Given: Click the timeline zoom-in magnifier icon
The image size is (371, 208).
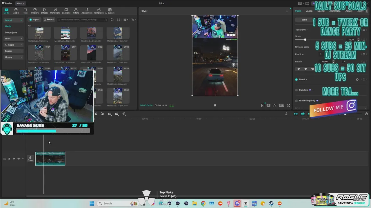Looking at the screenshot, I should [x=366, y=114].
